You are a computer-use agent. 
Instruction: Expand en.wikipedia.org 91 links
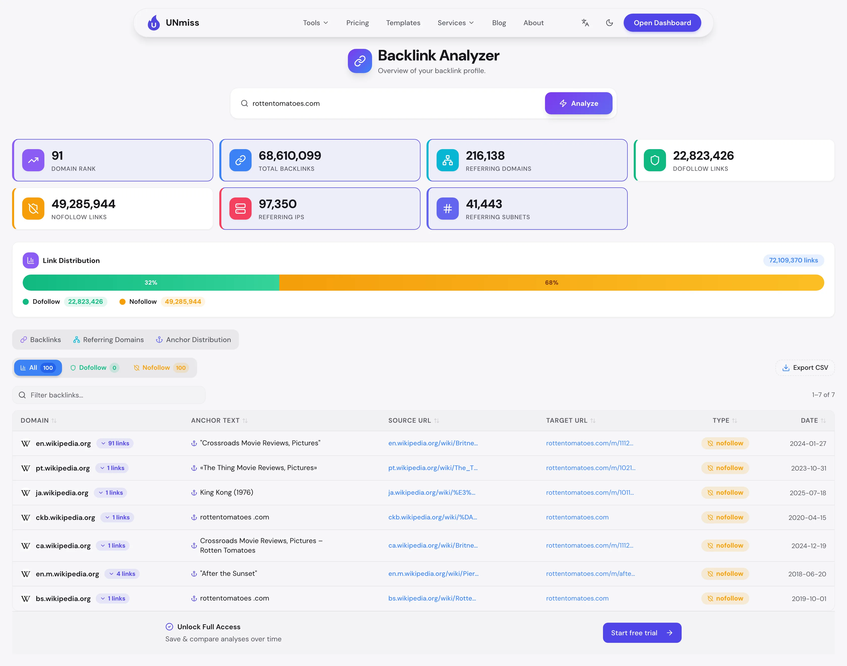[x=115, y=443]
